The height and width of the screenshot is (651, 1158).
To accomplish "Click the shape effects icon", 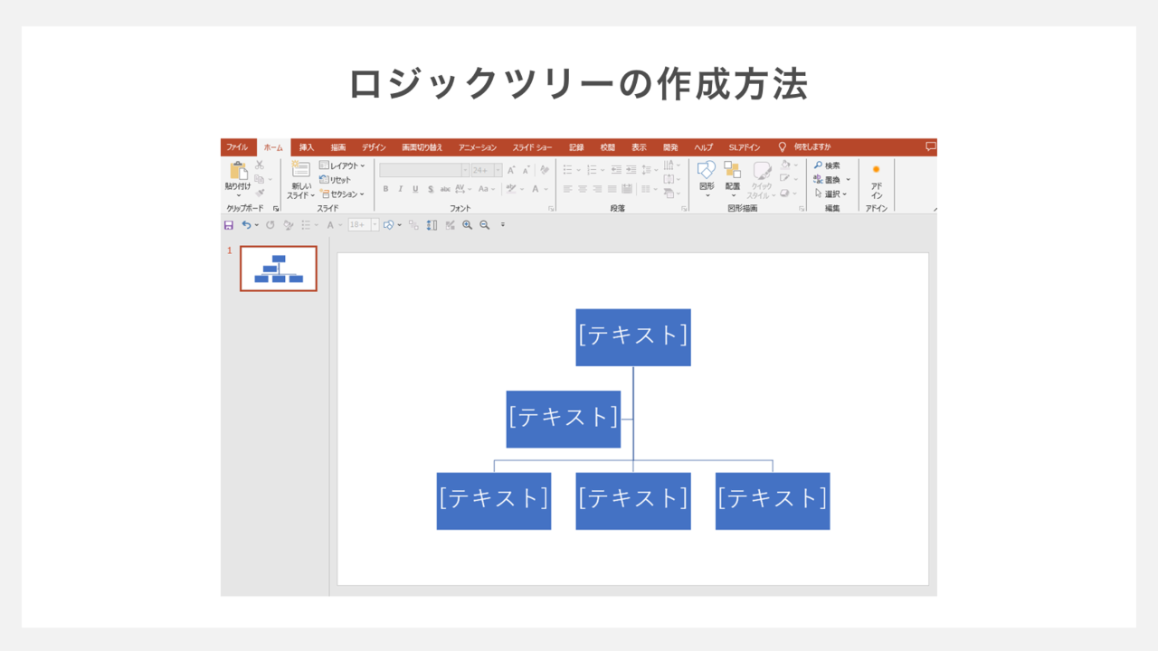I will coord(785,193).
